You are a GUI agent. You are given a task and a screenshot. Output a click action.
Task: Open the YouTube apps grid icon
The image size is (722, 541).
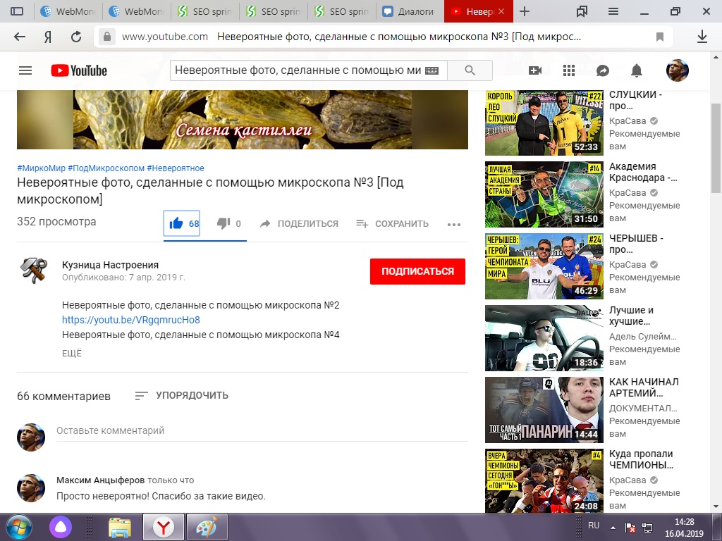tap(569, 70)
